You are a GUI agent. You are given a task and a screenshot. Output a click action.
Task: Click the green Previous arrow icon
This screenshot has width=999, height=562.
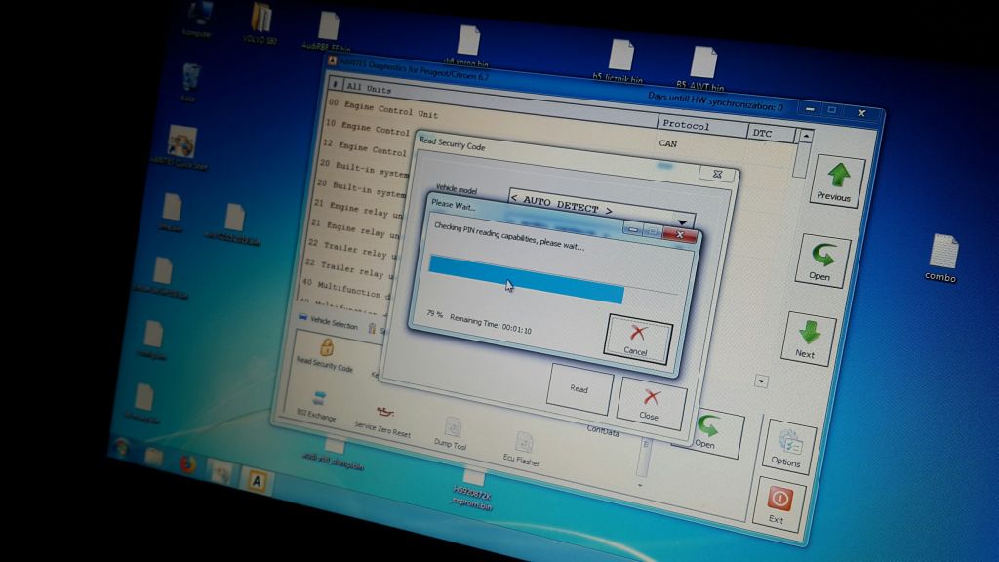(x=838, y=176)
